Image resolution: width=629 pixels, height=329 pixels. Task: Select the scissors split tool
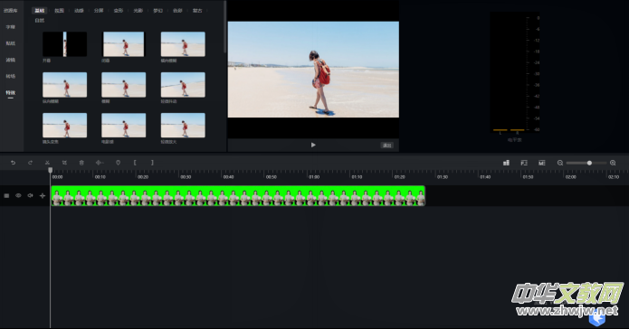(x=47, y=163)
